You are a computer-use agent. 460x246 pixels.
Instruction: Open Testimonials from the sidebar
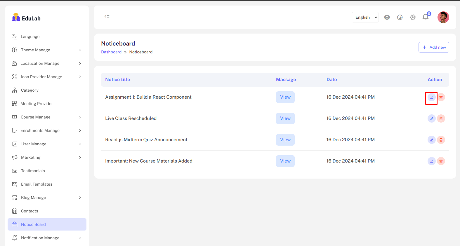pyautogui.click(x=33, y=171)
